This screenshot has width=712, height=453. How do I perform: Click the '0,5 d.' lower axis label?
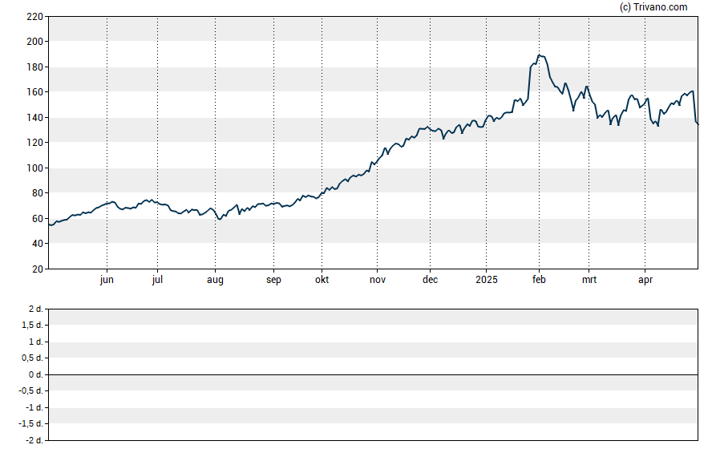(x=33, y=358)
